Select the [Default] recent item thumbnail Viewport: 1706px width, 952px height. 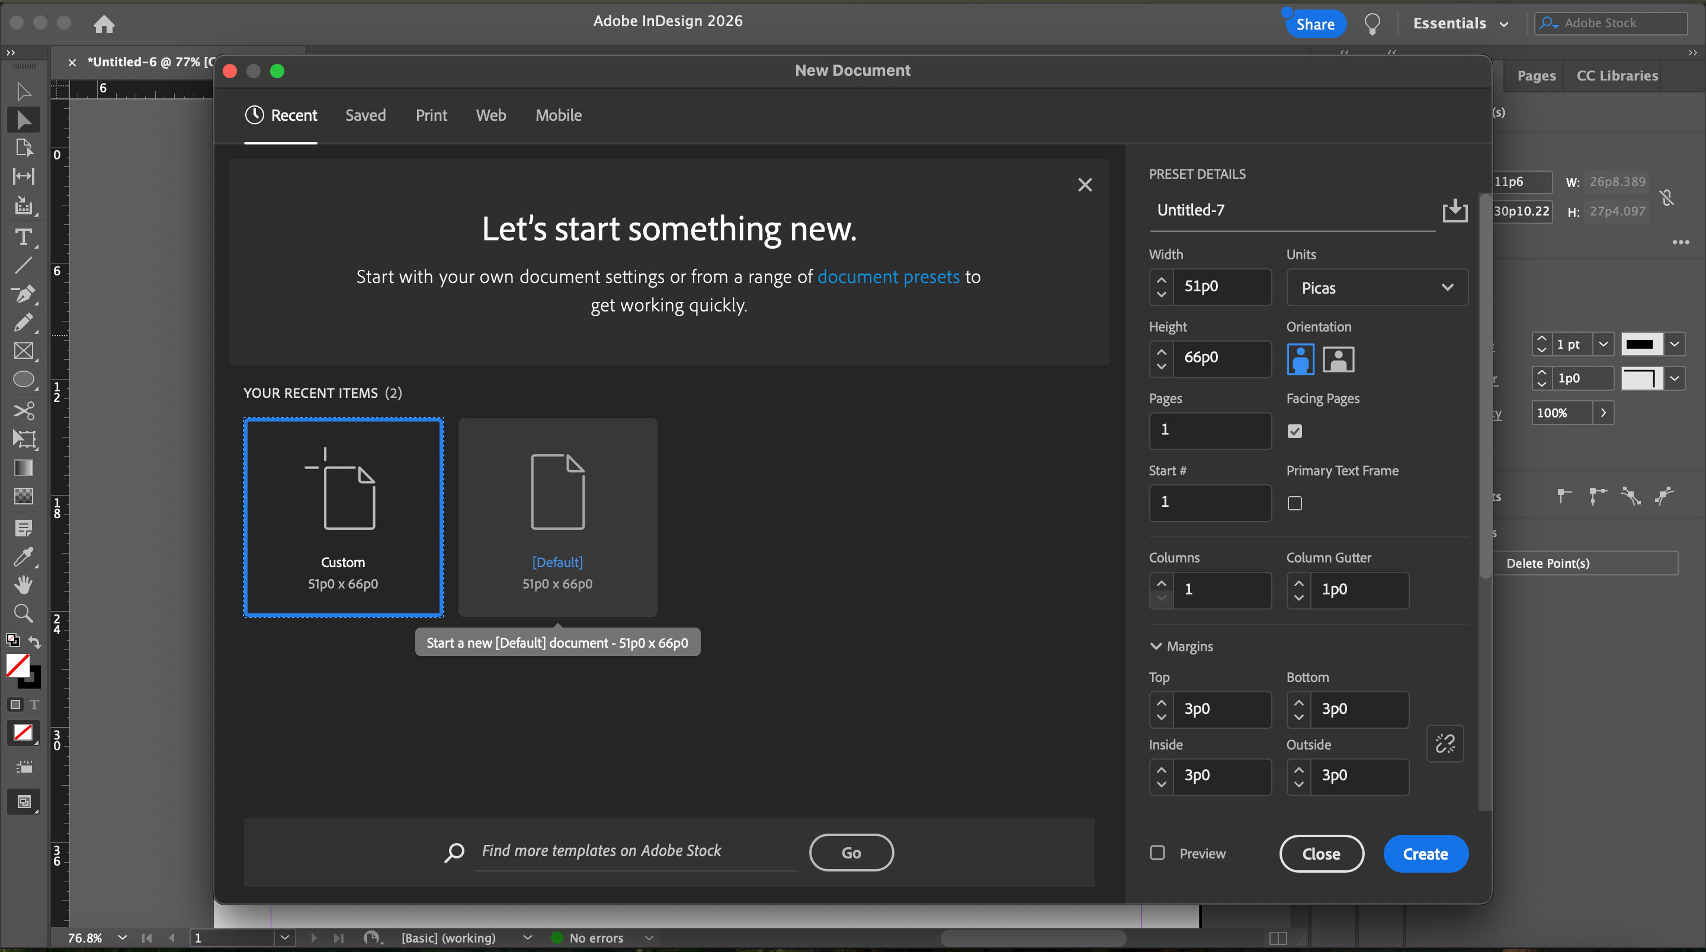pos(557,516)
